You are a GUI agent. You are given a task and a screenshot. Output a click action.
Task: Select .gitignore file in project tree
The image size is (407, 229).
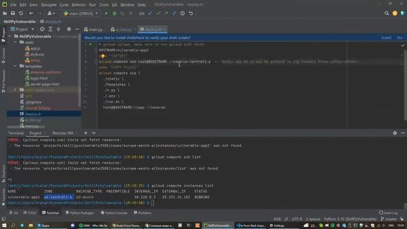(33, 102)
